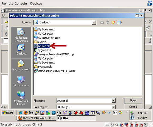Go back using the Back arrow icon
The height and width of the screenshot is (127, 153).
click(x=102, y=22)
